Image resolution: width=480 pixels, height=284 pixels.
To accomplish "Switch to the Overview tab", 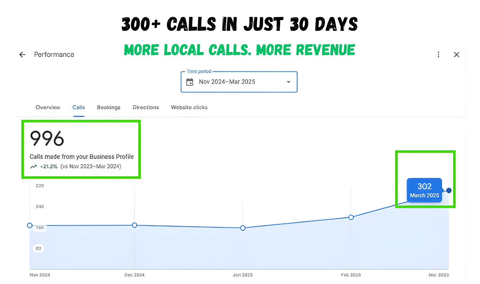I will click(x=48, y=107).
